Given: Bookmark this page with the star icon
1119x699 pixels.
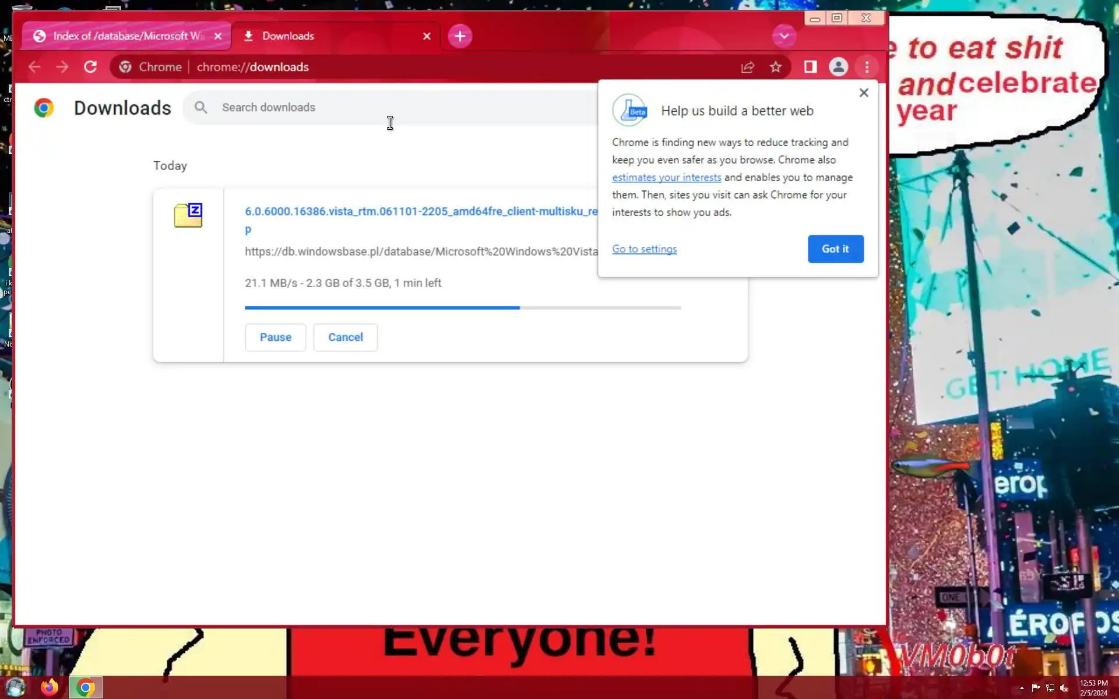Looking at the screenshot, I should (775, 67).
